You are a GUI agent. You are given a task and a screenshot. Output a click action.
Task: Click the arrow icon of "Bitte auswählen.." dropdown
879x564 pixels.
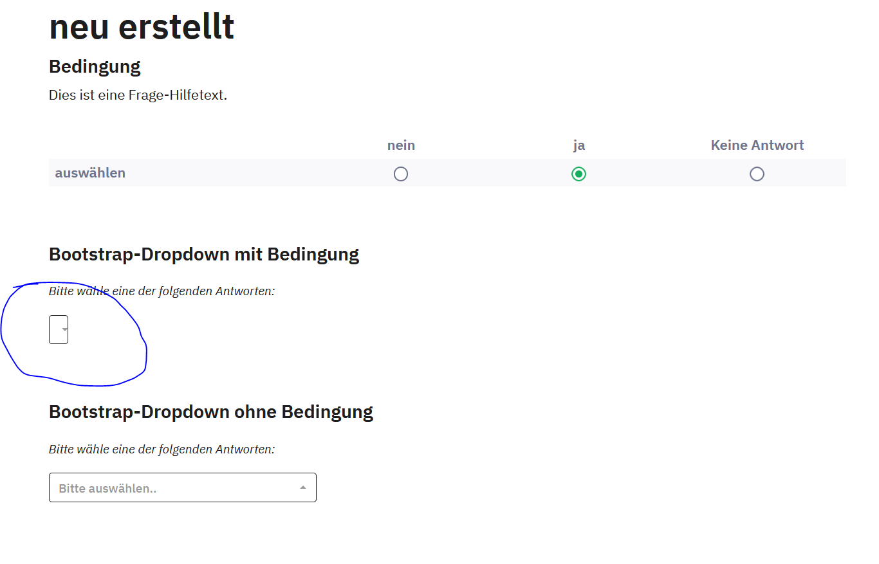tap(303, 487)
